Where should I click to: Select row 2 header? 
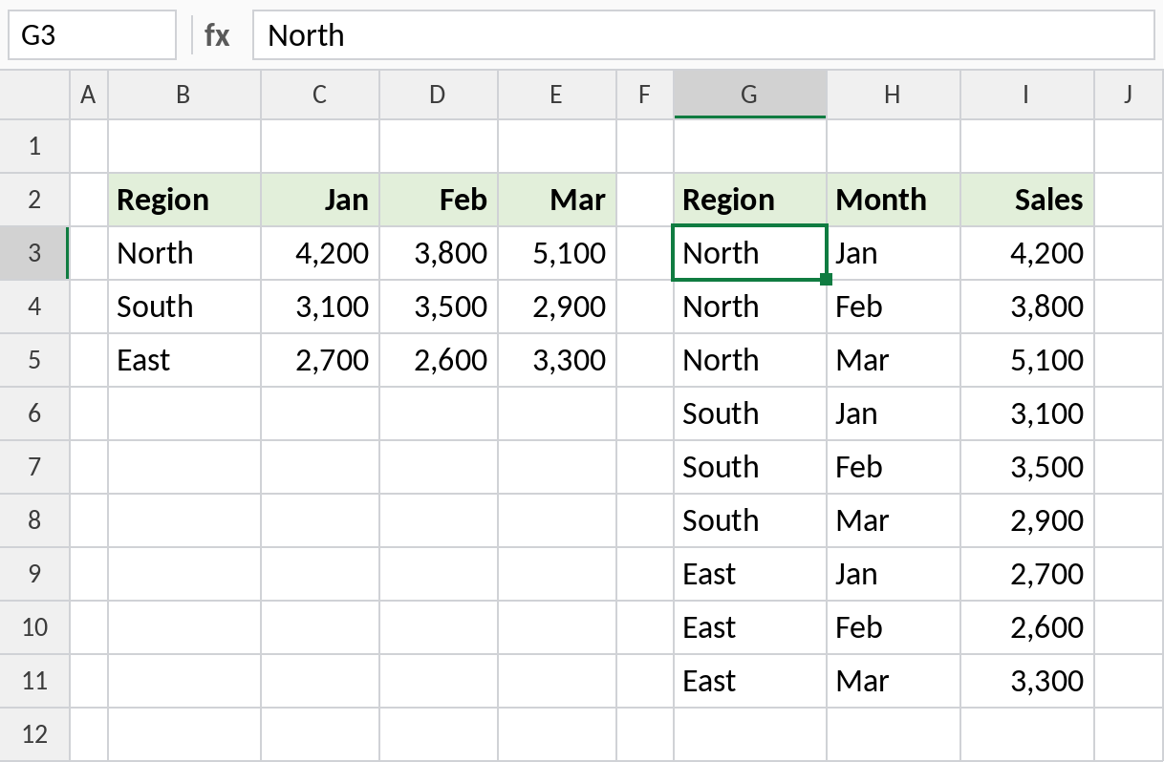click(x=35, y=200)
